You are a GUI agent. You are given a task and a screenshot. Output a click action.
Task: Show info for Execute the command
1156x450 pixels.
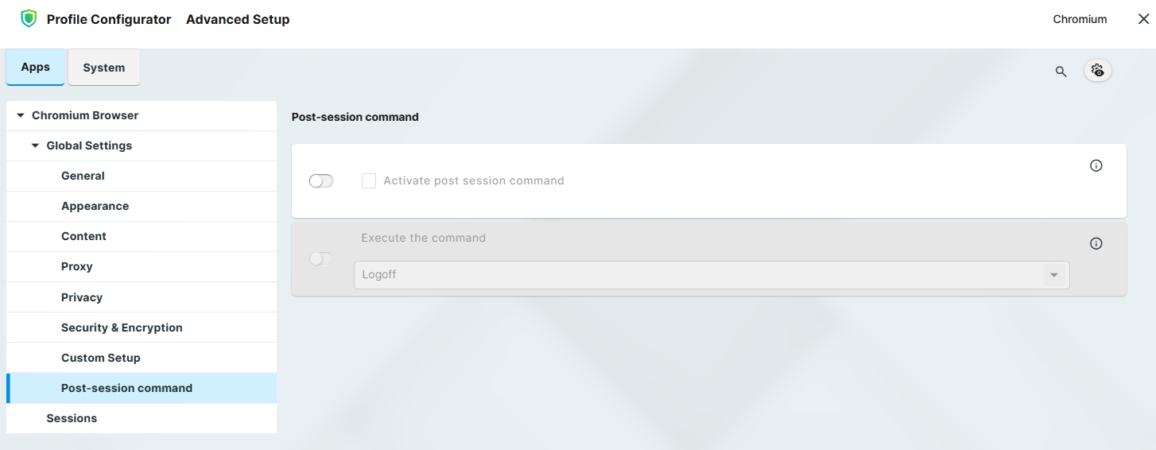(x=1096, y=243)
